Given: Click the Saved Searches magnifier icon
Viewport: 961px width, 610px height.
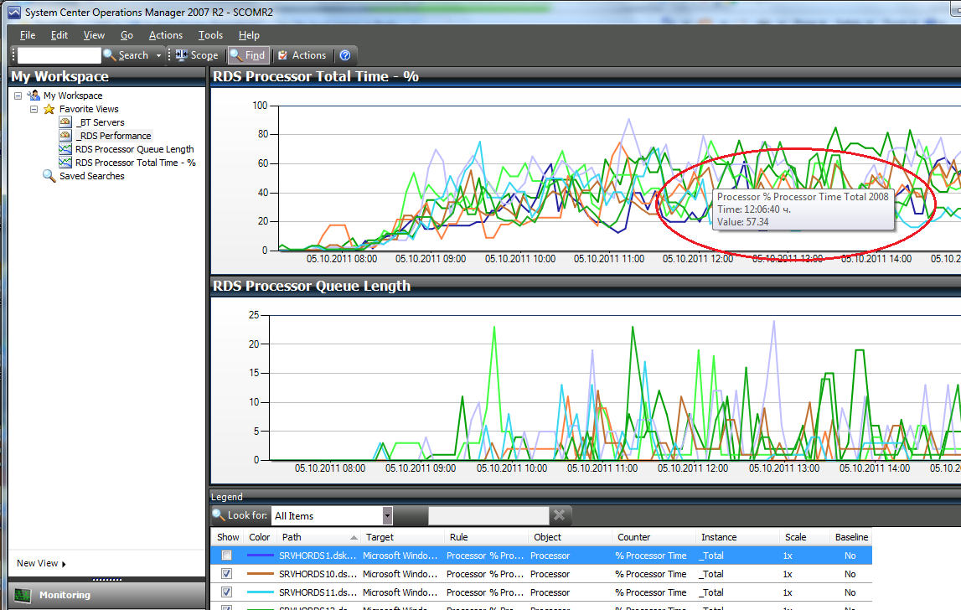Looking at the screenshot, I should [49, 176].
